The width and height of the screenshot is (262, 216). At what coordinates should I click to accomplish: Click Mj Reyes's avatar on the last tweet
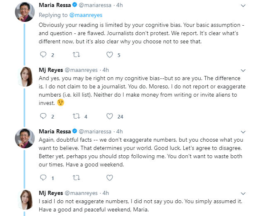coord(25,199)
